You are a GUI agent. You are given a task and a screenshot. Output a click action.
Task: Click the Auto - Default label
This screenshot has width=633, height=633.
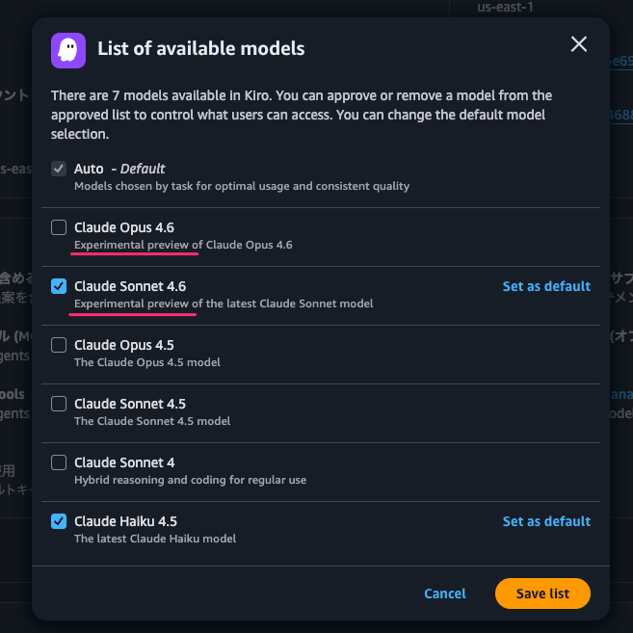point(119,169)
